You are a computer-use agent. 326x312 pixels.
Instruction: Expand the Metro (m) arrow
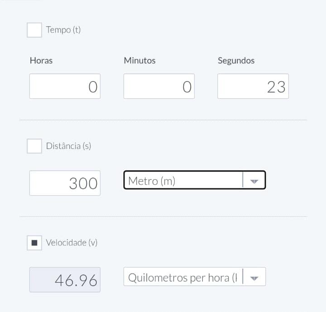point(254,181)
